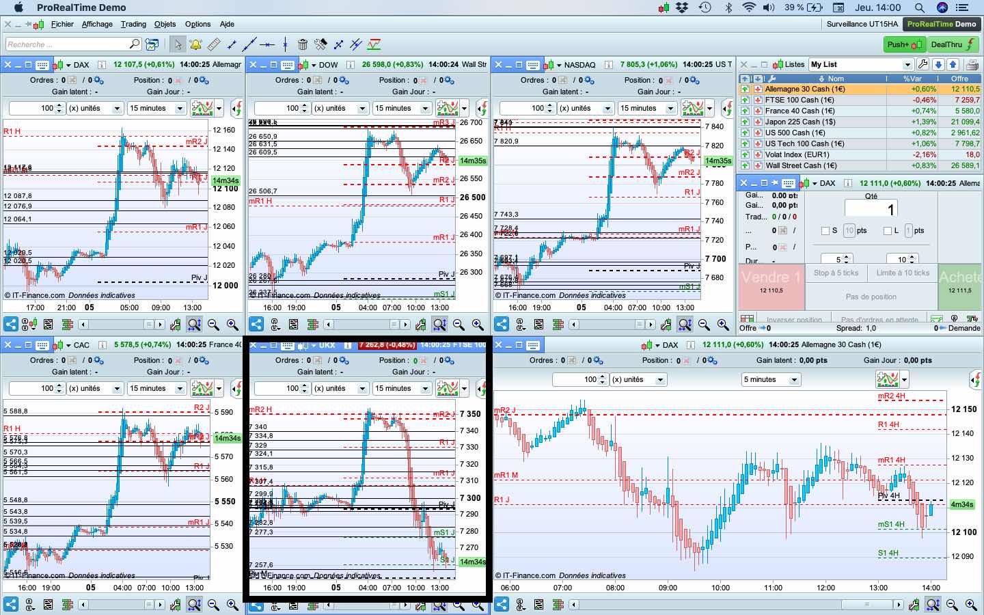
Task: Tick the L limit checkbox in order panel
Action: [888, 231]
